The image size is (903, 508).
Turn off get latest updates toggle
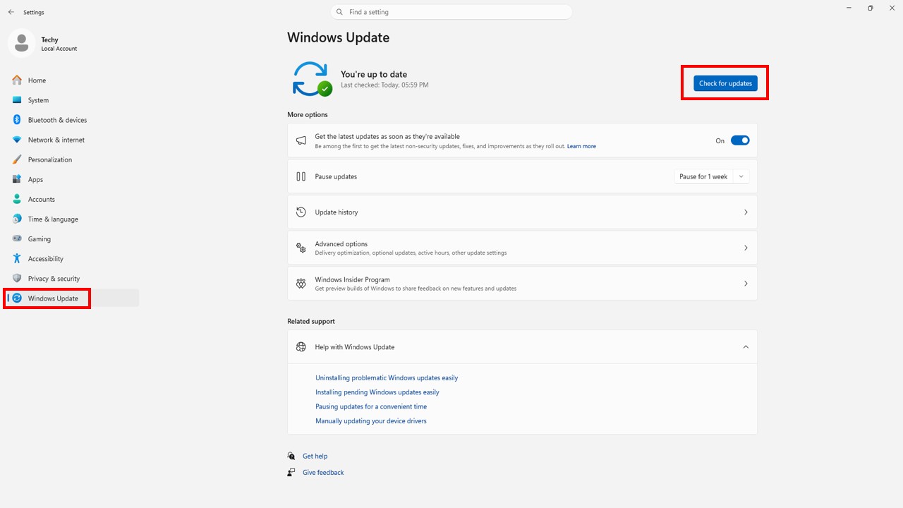(x=739, y=140)
